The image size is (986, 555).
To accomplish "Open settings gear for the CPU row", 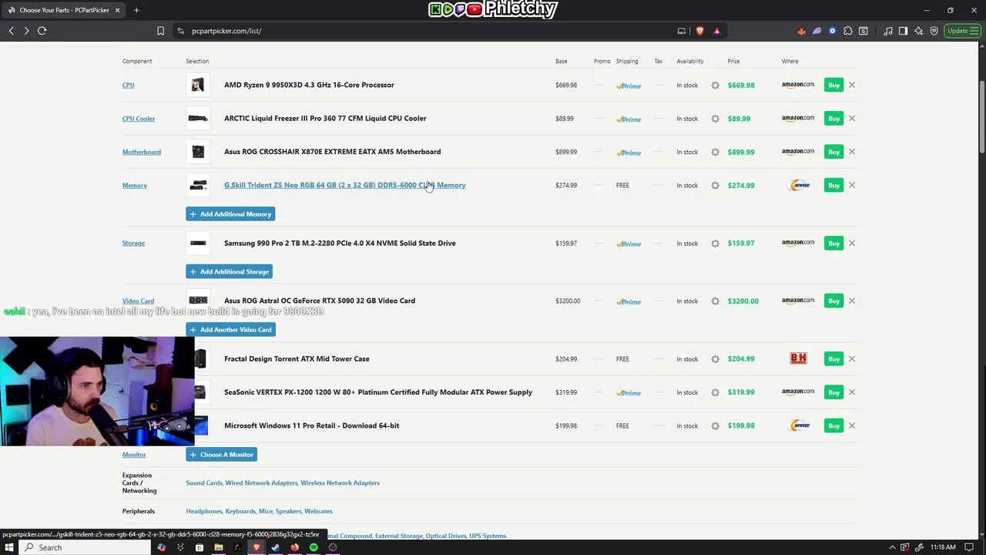I will 715,85.
